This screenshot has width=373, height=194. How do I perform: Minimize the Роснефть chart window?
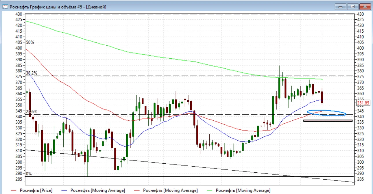341,6
